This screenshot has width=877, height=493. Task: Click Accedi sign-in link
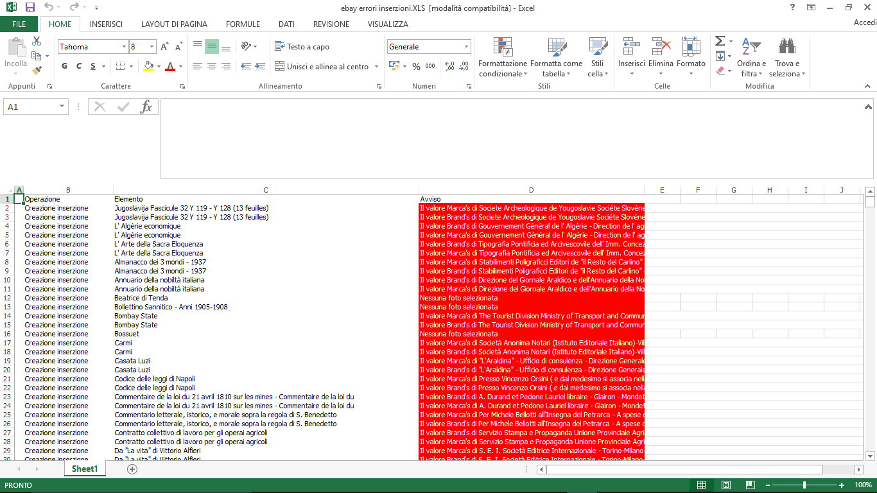[865, 23]
